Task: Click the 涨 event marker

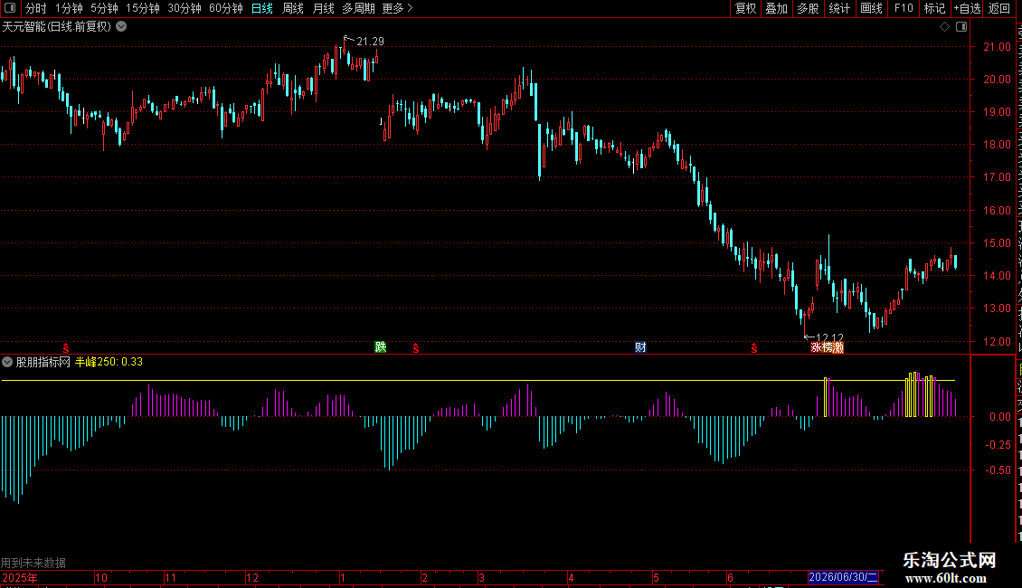Action: (816, 347)
